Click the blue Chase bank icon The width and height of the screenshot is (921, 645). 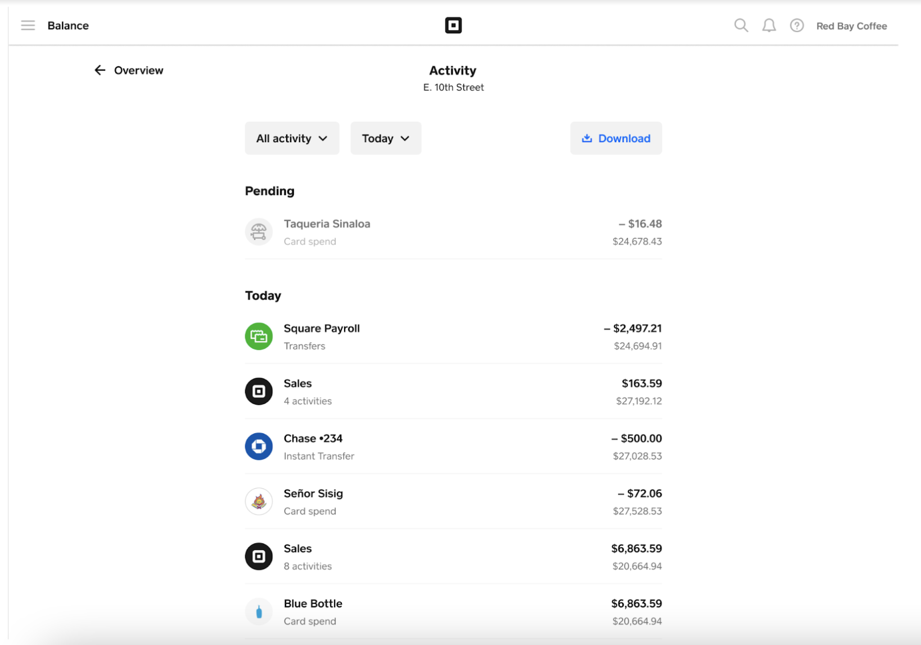click(x=259, y=446)
